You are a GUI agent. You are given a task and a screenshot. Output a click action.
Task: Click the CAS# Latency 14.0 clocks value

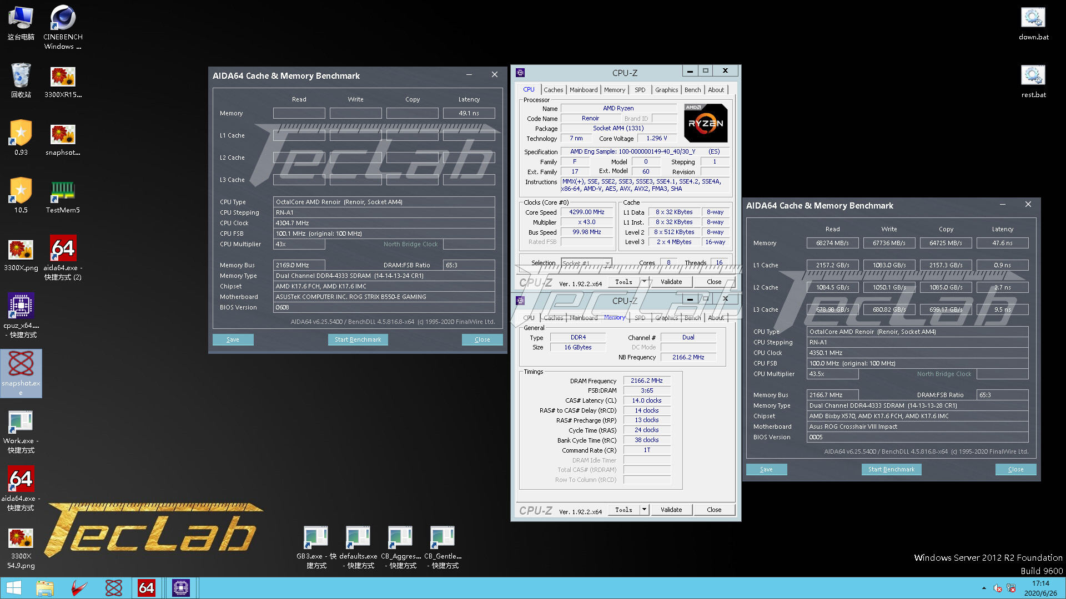click(x=647, y=400)
